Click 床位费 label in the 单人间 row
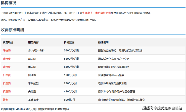The width and height of the screenshot is (186, 112). coord(7,67)
